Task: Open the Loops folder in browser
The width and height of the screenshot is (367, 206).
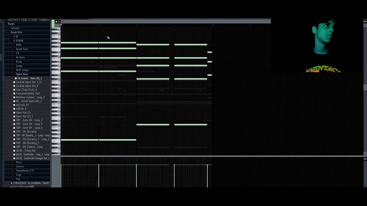Action: pos(19,66)
